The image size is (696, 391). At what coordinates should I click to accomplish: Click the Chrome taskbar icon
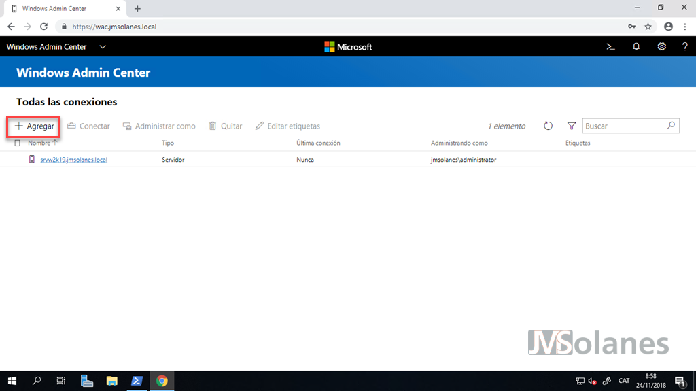click(x=162, y=381)
